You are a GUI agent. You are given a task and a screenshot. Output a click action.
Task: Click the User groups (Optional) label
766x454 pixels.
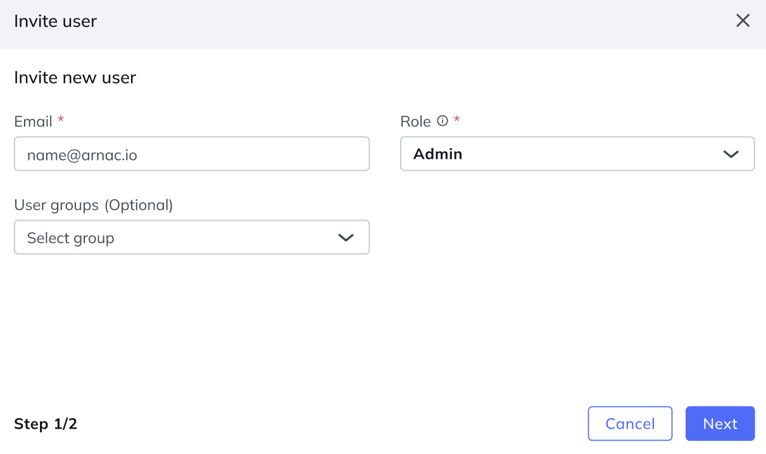coord(94,205)
